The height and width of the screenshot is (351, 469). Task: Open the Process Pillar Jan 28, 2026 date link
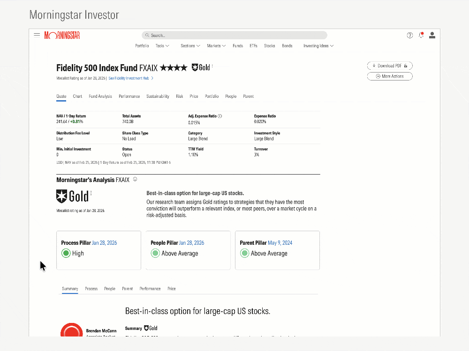[105, 243]
